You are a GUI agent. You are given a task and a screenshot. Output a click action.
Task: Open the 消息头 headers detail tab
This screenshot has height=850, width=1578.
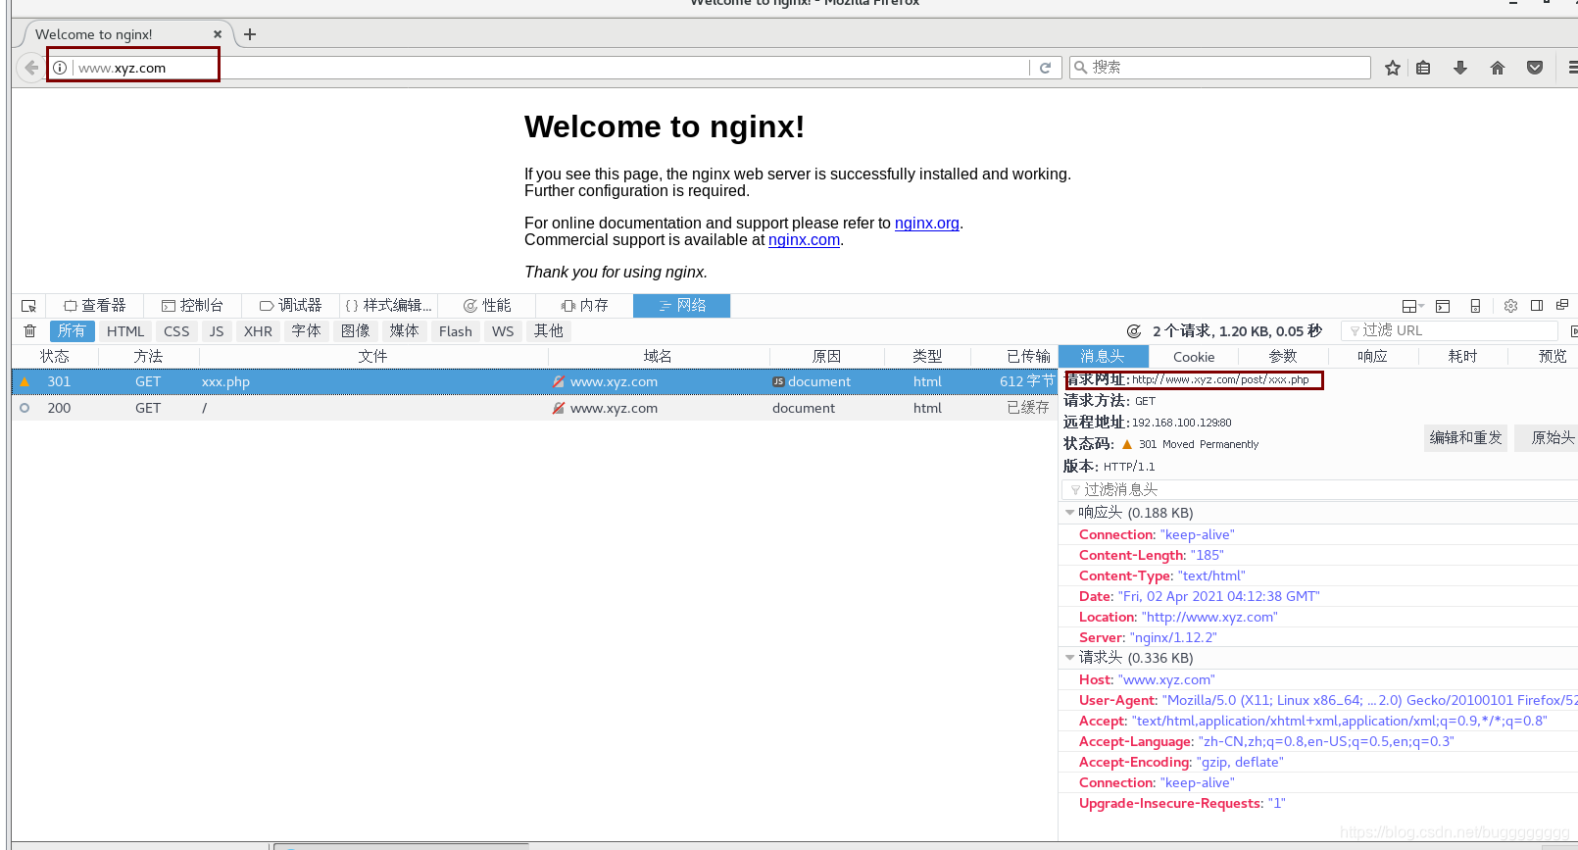point(1103,357)
